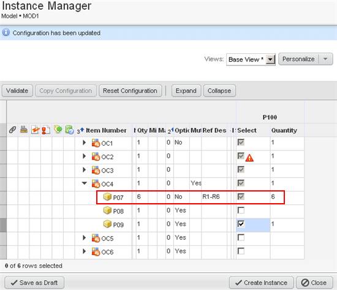Click the OC3 option class icon
Viewport: 337px width, 290px height.
96,170
